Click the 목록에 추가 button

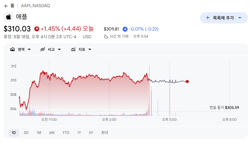[224, 18]
